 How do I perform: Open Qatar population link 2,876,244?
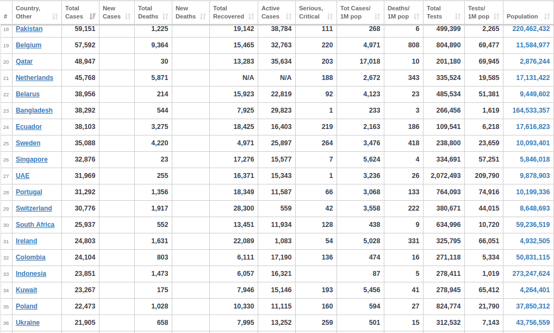pos(534,61)
